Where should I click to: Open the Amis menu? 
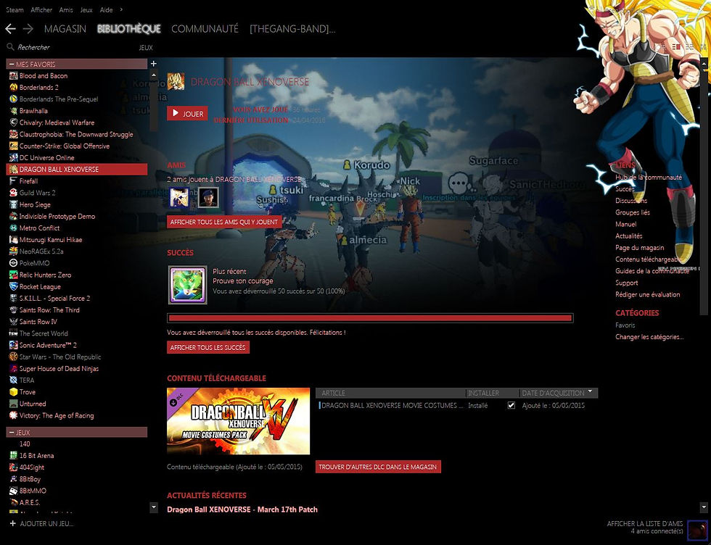click(66, 9)
